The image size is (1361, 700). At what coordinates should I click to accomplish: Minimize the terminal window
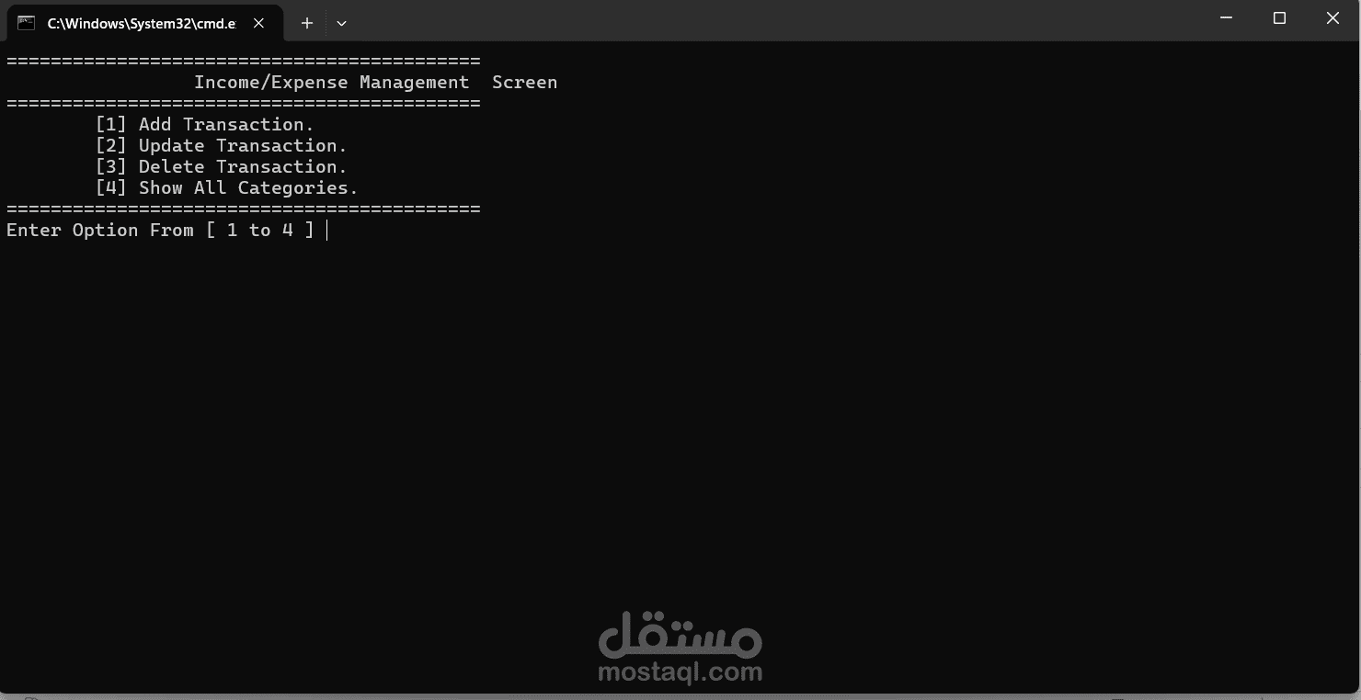click(1226, 18)
